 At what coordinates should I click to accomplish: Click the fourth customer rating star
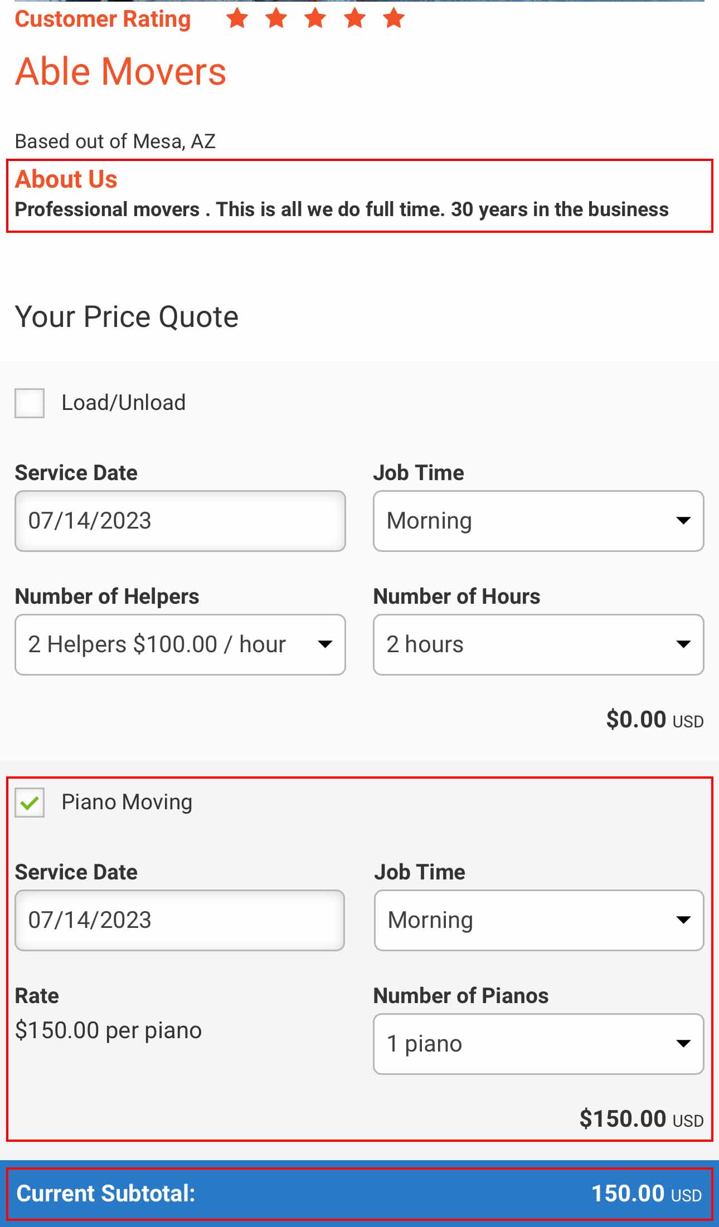354,18
